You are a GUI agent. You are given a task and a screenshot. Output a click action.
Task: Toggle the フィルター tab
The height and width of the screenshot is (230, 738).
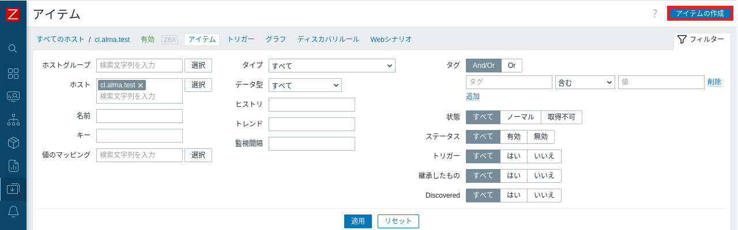(701, 39)
